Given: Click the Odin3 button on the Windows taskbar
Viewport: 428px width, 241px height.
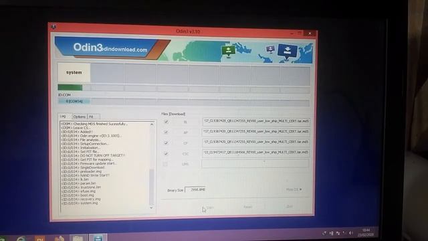Looking at the screenshot, I should pyautogui.click(x=98, y=238).
